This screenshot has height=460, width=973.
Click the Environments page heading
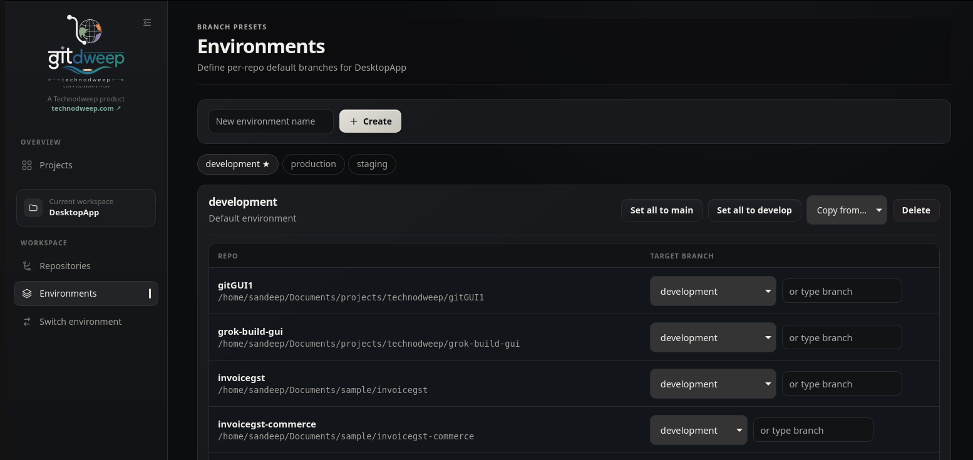261,46
